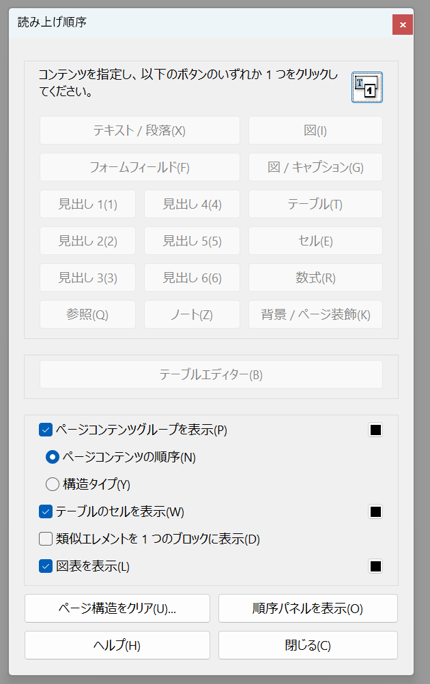The width and height of the screenshot is (430, 684).
Task: Click the 背景 / ページ装飾 button
Action: coord(315,314)
